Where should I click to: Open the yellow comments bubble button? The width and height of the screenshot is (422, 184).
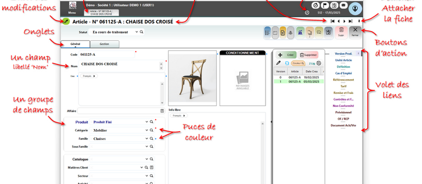(319, 33)
